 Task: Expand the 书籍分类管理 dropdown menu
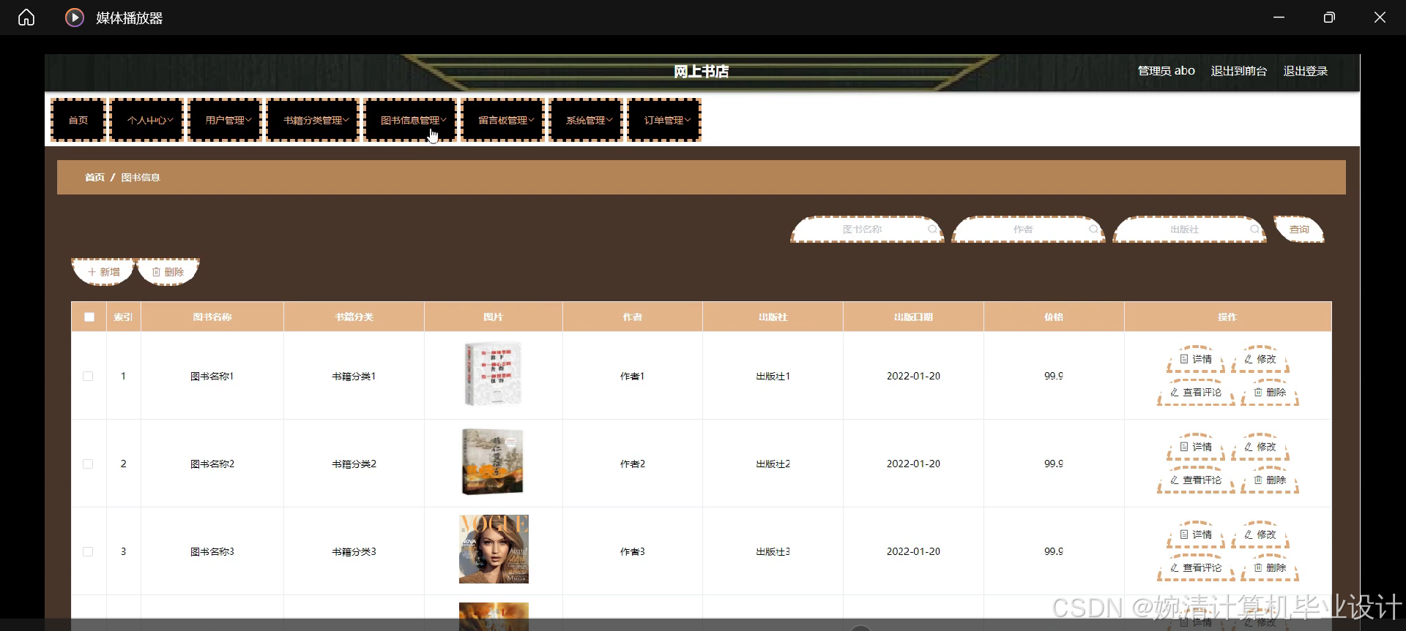pos(313,120)
